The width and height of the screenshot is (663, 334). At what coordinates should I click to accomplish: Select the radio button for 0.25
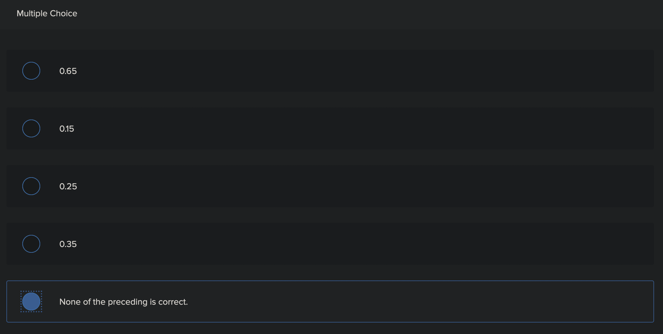tap(31, 186)
